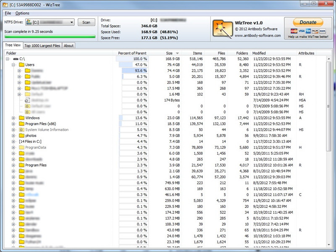The image size is (336, 252).
Task: Open the www.antibody-software.com link
Action: (257, 35)
